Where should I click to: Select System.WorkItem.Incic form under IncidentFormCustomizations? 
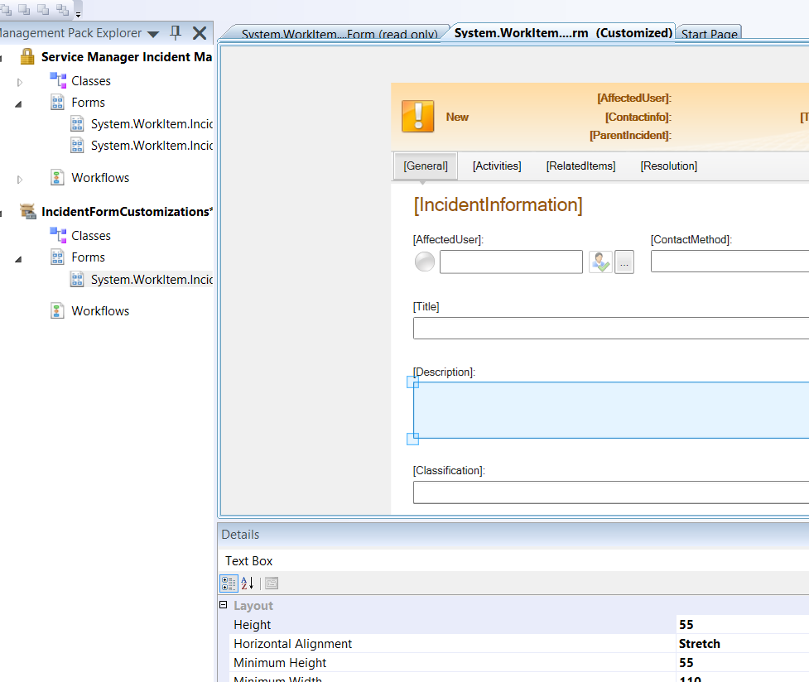(x=152, y=279)
